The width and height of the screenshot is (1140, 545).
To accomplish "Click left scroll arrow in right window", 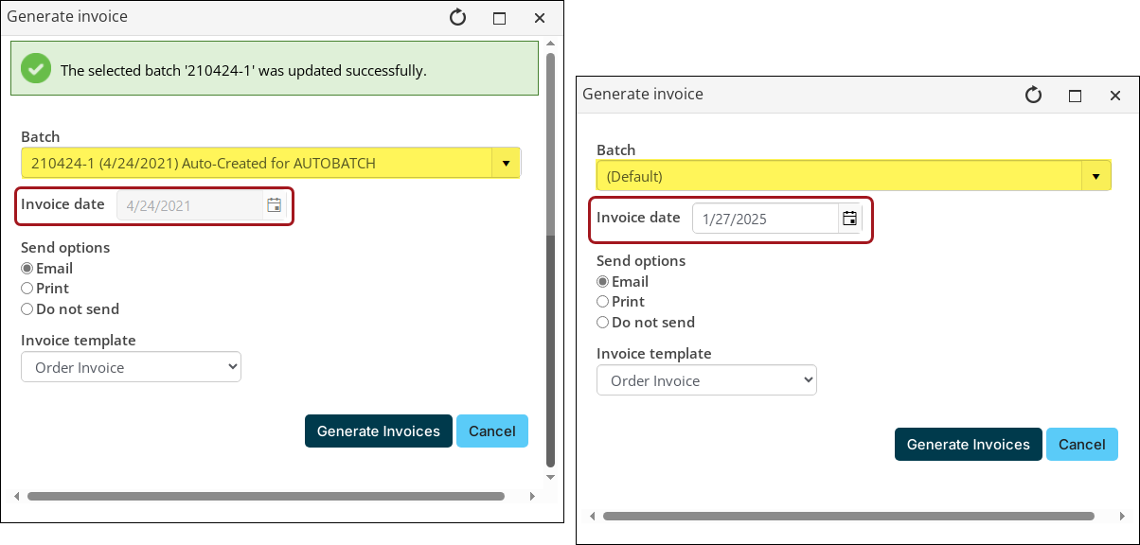I will coord(592,517).
